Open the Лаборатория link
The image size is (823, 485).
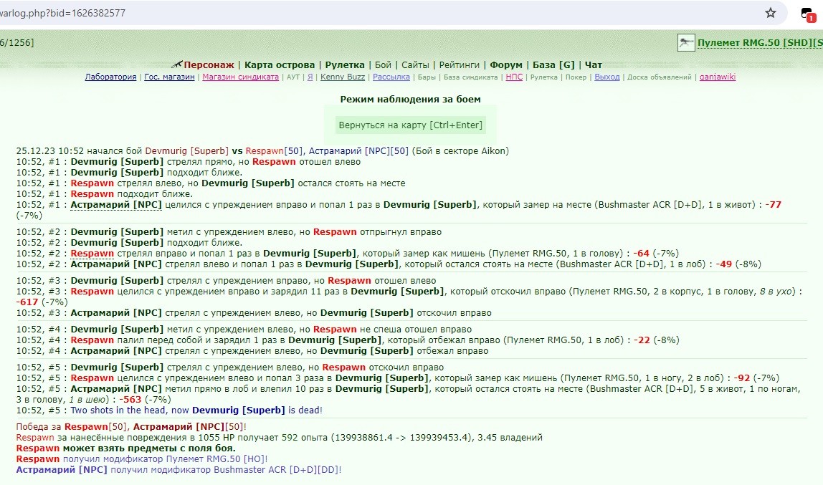click(110, 77)
